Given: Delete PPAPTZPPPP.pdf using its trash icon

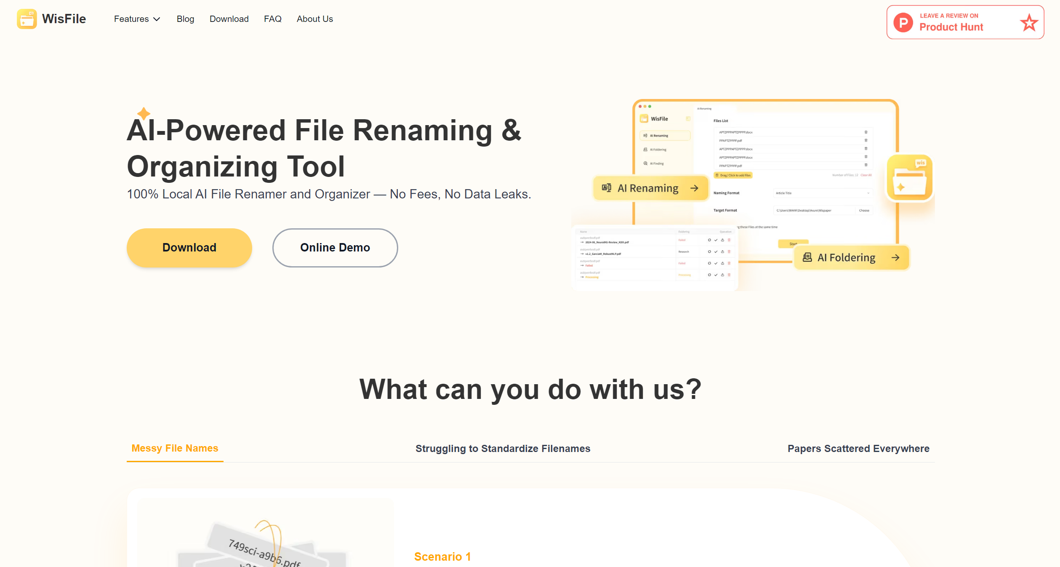Looking at the screenshot, I should 866,140.
